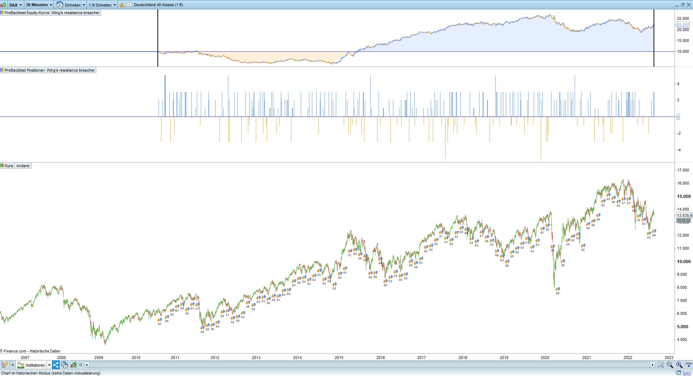Click the blue share icon
The height and width of the screenshot is (376, 693).
tap(56, 365)
